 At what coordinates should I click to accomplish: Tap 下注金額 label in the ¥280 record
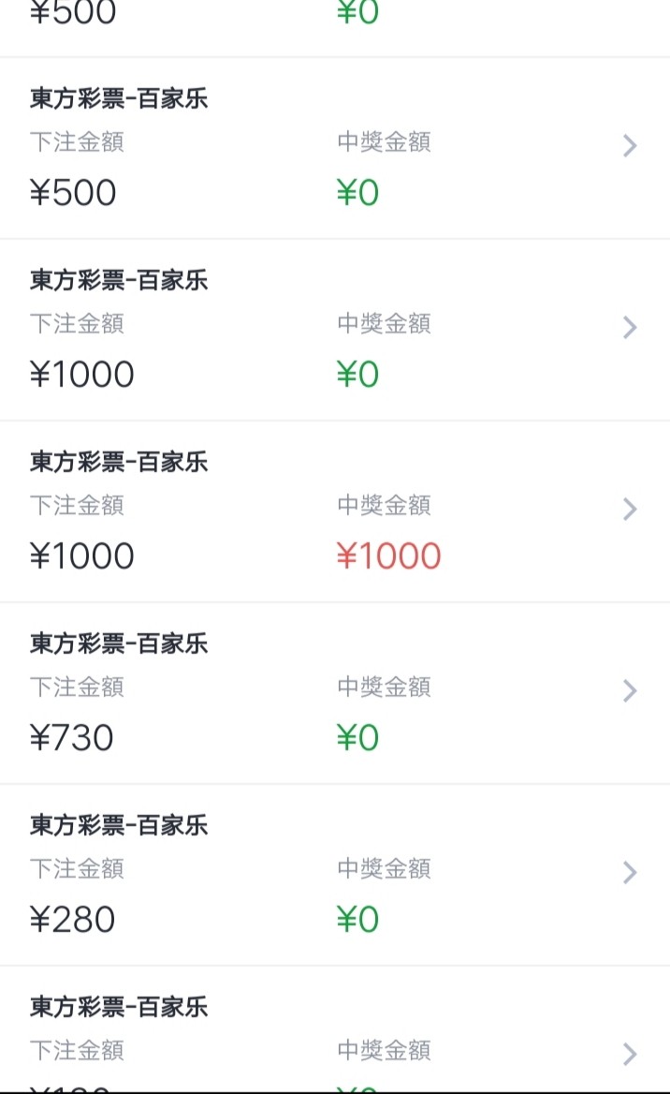[x=77, y=869]
